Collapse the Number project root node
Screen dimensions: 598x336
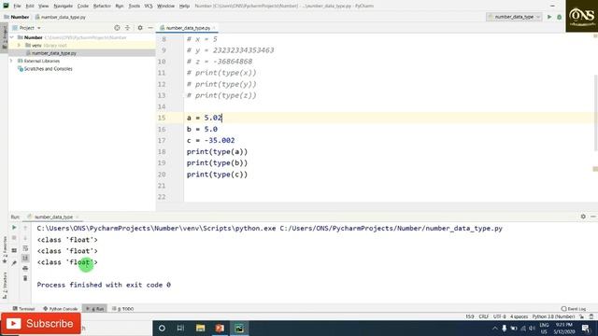click(12, 37)
